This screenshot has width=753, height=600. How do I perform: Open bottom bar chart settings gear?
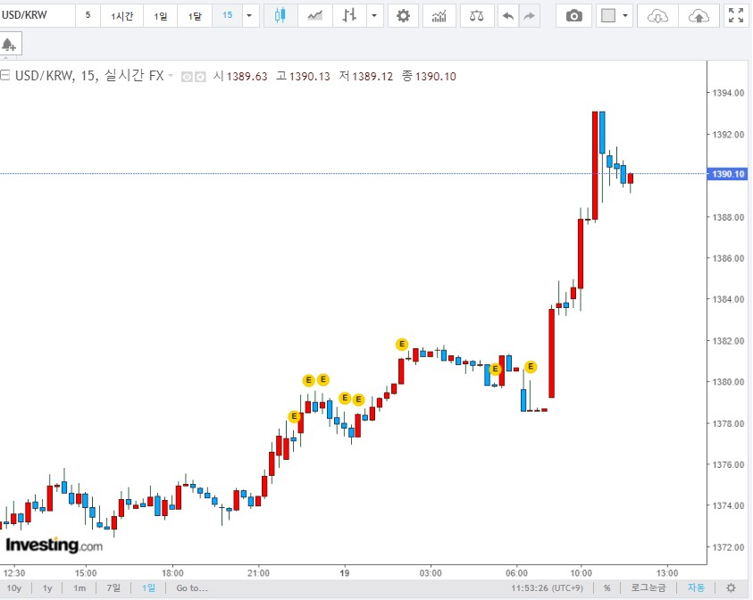(x=731, y=588)
